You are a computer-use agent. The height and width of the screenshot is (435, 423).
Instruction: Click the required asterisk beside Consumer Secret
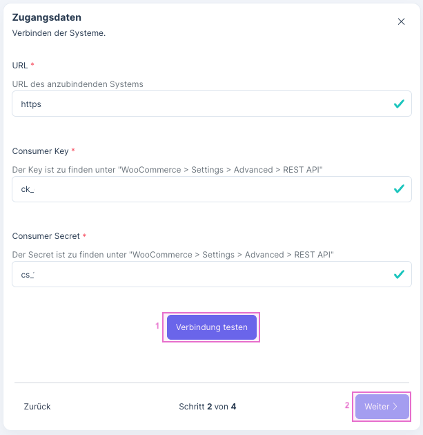click(84, 236)
